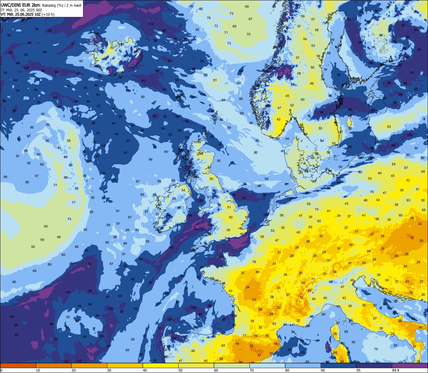This screenshot has height=373, width=428.
Task: Click the 0–10 dark orange legend swatch
Action: coord(18,365)
